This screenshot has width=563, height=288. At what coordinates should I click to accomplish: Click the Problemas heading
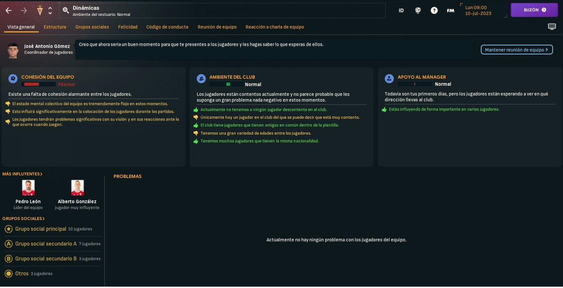(x=128, y=176)
